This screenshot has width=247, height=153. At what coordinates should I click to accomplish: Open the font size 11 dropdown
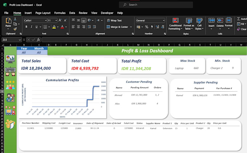[x=56, y=20]
